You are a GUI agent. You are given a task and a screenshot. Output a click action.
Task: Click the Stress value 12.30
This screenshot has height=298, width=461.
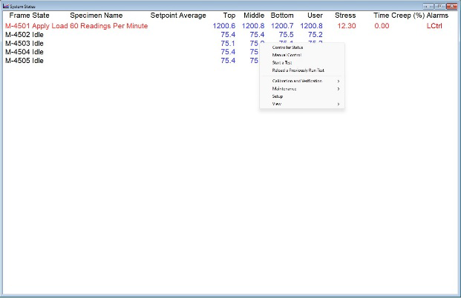point(347,26)
